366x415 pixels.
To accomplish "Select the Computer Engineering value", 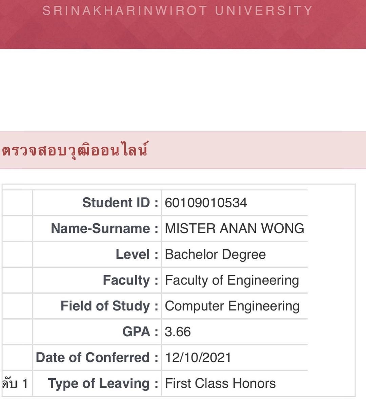I will (232, 306).
